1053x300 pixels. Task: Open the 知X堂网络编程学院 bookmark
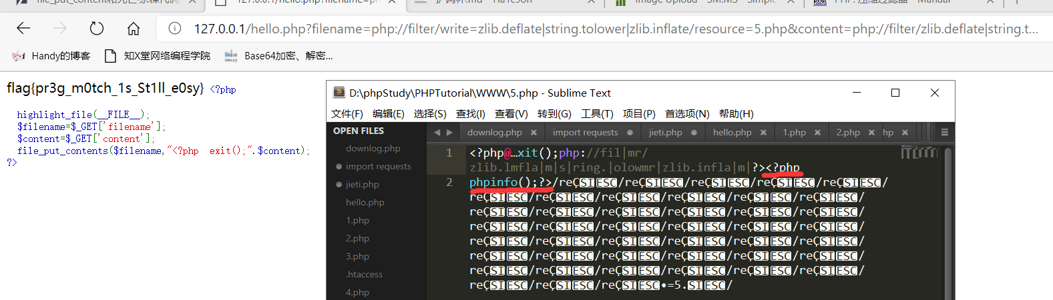[x=158, y=56]
